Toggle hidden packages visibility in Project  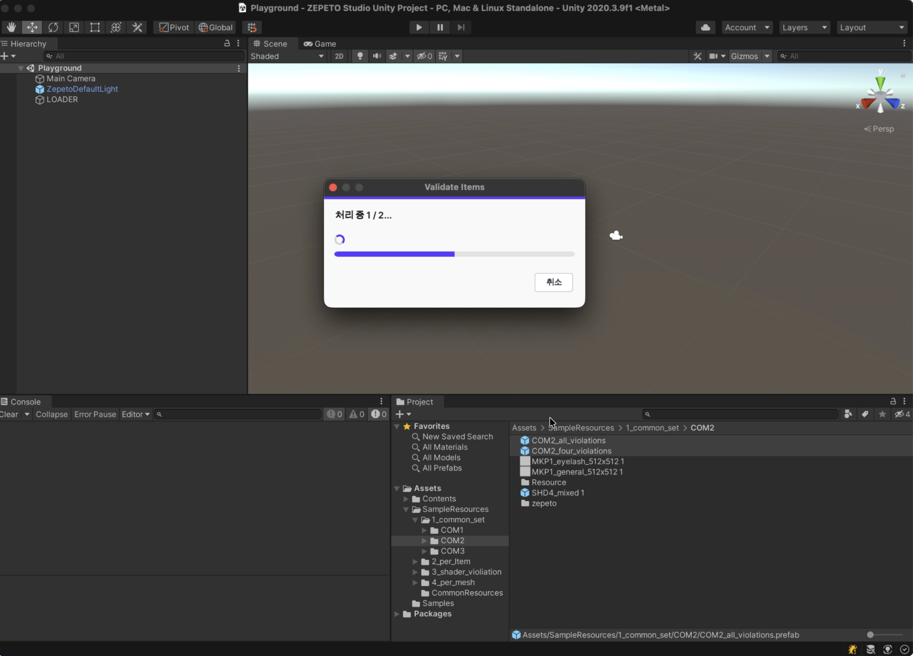coord(902,414)
